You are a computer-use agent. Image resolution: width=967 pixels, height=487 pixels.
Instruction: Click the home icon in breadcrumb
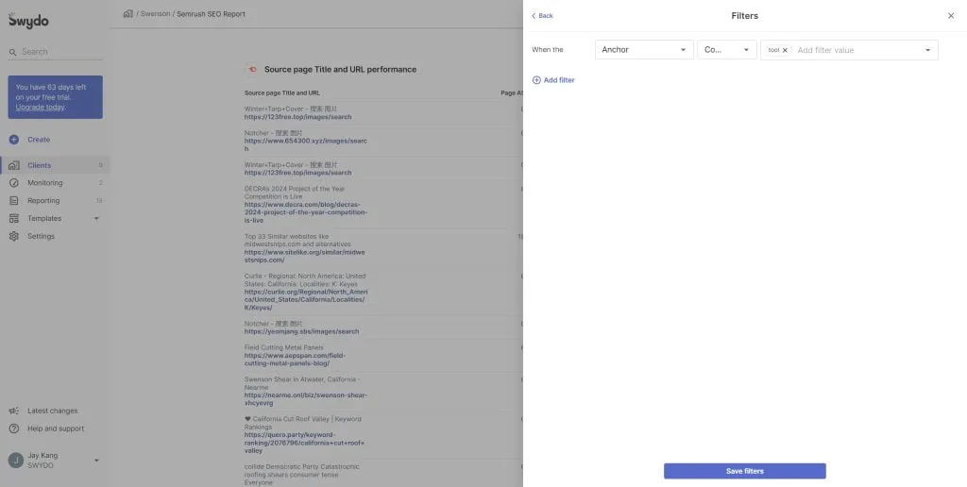click(127, 13)
